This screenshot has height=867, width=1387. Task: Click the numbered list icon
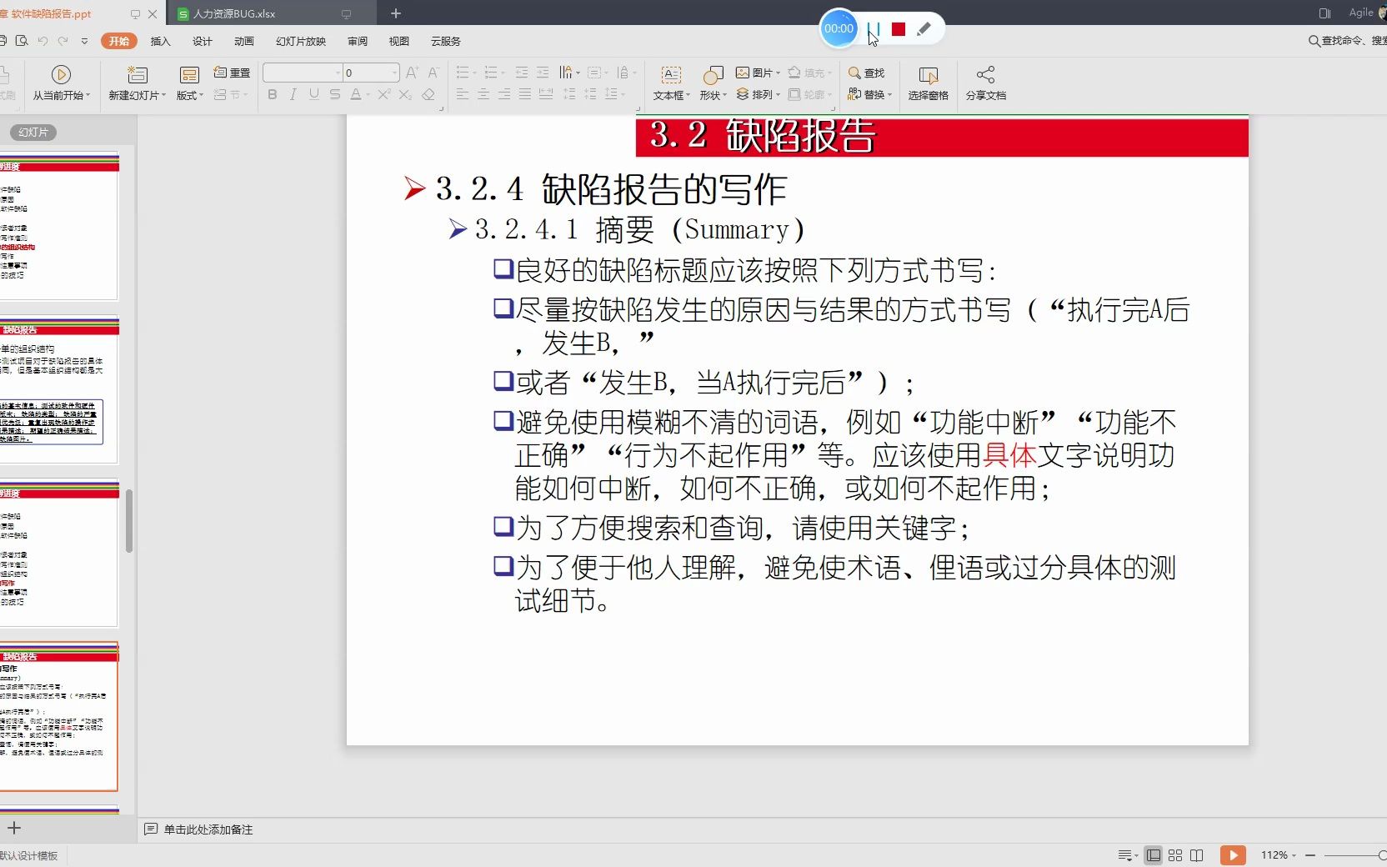pos(491,73)
